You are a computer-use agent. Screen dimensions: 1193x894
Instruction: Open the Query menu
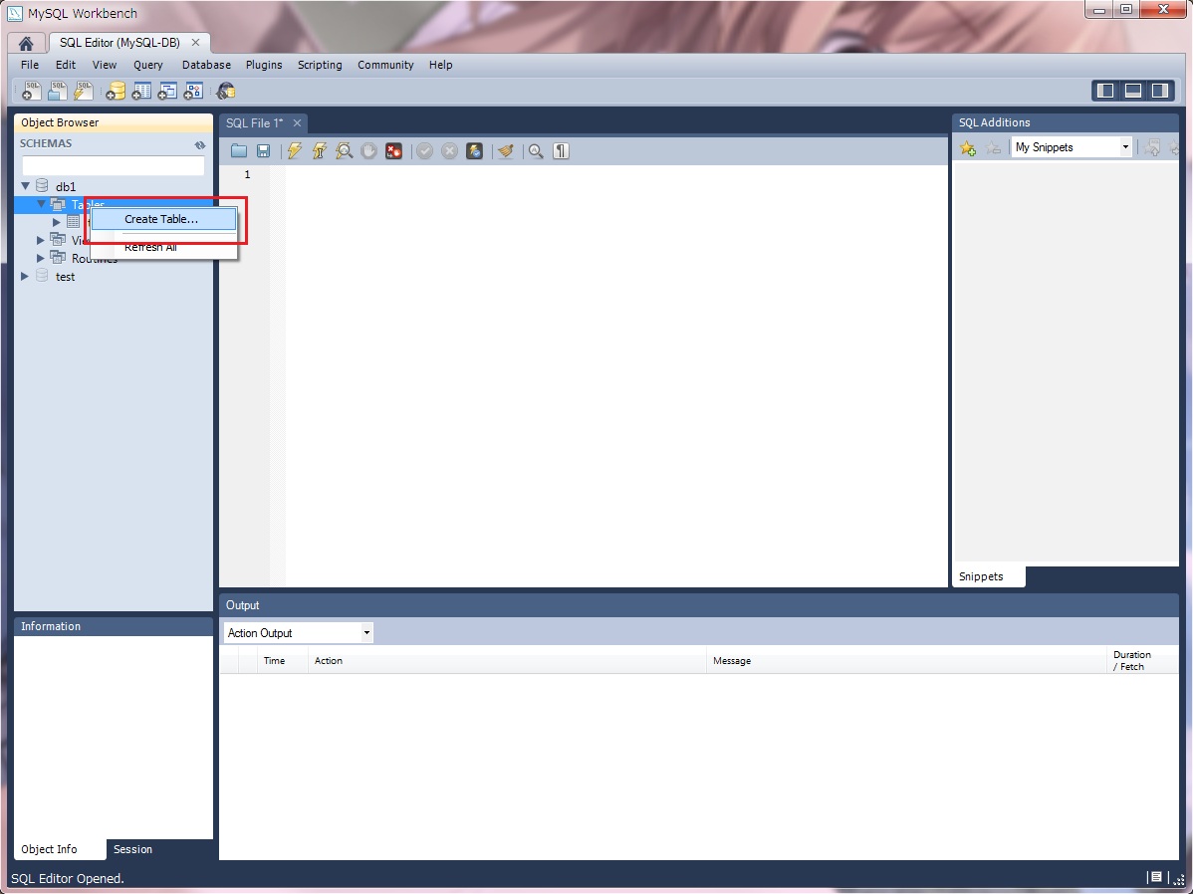[148, 65]
